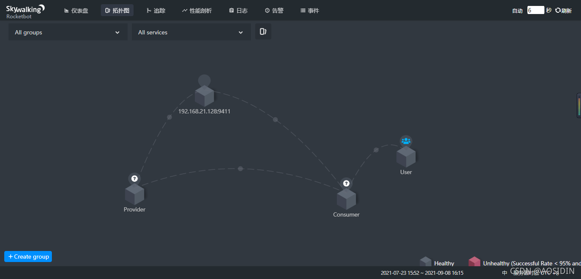Click the round badge above the 192.168.21.128:9411 node
Image resolution: width=581 pixels, height=279 pixels.
204,80
